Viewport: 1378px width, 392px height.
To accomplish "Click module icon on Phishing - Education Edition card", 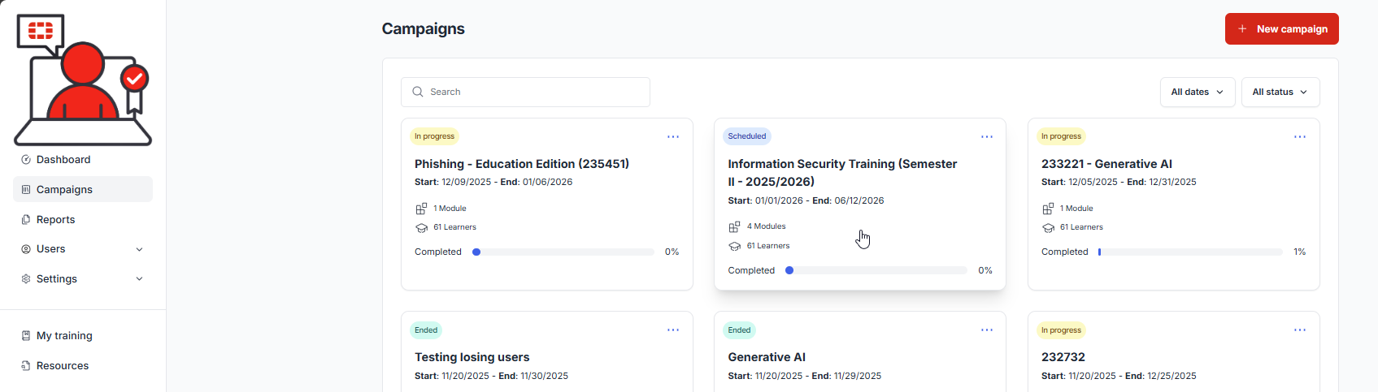I will (x=421, y=209).
